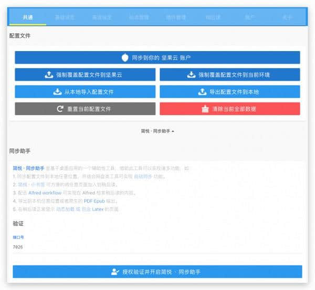The image size is (315, 290).
Task: Open the 高级设定 tab
Action: [102, 17]
